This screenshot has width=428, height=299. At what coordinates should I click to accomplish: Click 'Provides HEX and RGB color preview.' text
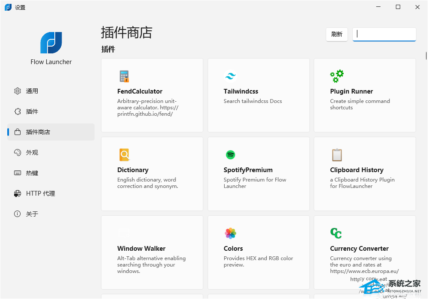click(258, 261)
